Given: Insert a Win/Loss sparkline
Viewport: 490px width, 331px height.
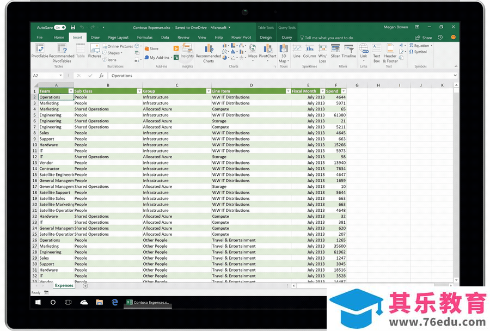Looking at the screenshot, I should coord(322,53).
